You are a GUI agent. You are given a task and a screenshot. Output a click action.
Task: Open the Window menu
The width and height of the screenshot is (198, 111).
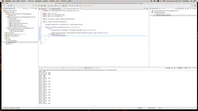63,1
